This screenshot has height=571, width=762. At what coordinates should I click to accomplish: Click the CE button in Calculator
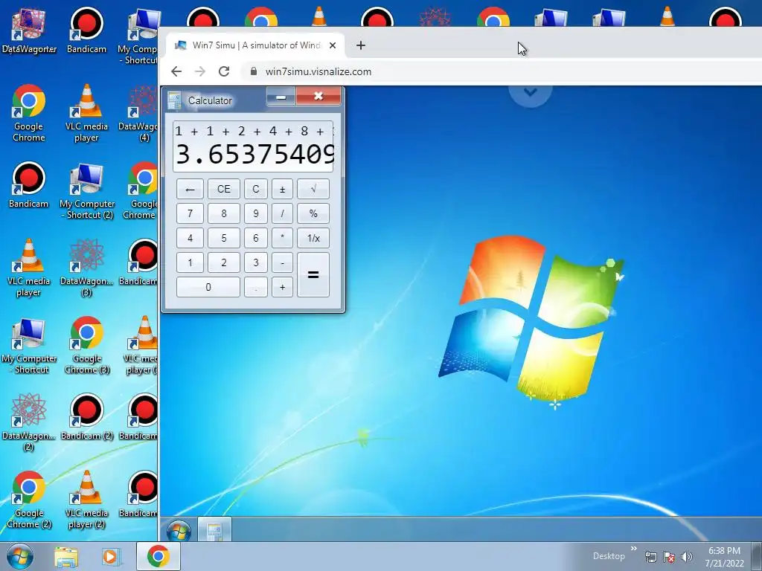pos(223,189)
